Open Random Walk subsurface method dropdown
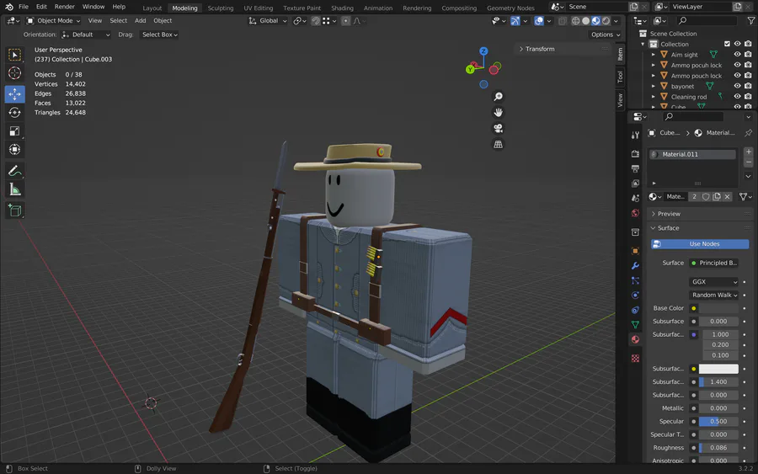 pyautogui.click(x=714, y=295)
